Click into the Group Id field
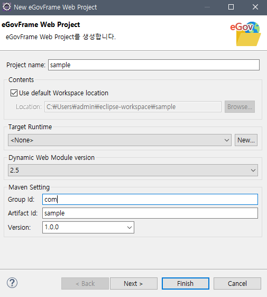The width and height of the screenshot is (267, 297). pyautogui.click(x=150, y=199)
